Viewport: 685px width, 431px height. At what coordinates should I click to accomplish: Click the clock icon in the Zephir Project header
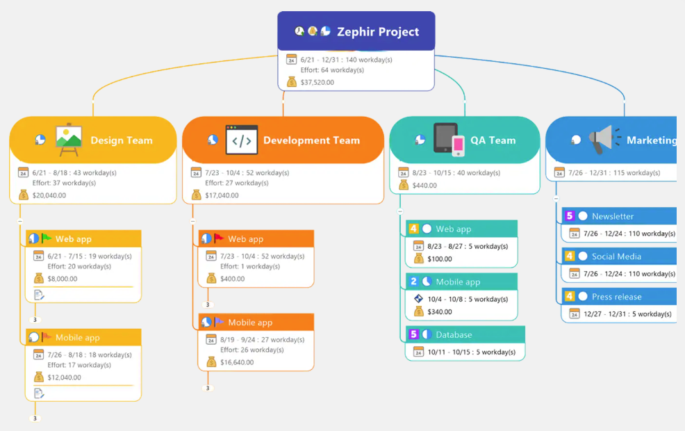(x=300, y=31)
